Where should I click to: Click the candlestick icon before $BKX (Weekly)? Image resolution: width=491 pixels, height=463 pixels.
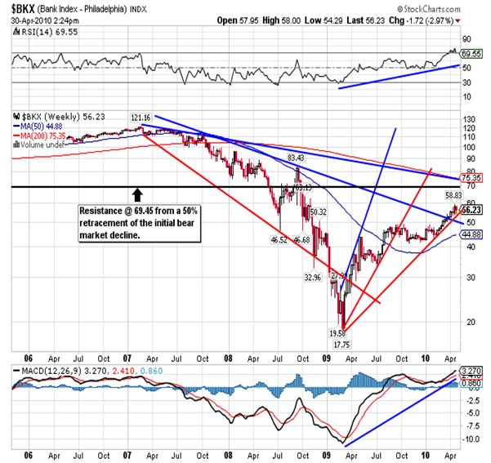click(16, 117)
